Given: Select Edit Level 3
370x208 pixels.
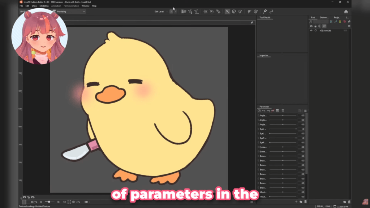Looking at the screenshot, I should point(175,11).
